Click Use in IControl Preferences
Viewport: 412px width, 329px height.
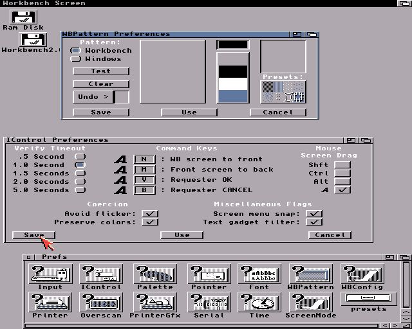pyautogui.click(x=182, y=235)
